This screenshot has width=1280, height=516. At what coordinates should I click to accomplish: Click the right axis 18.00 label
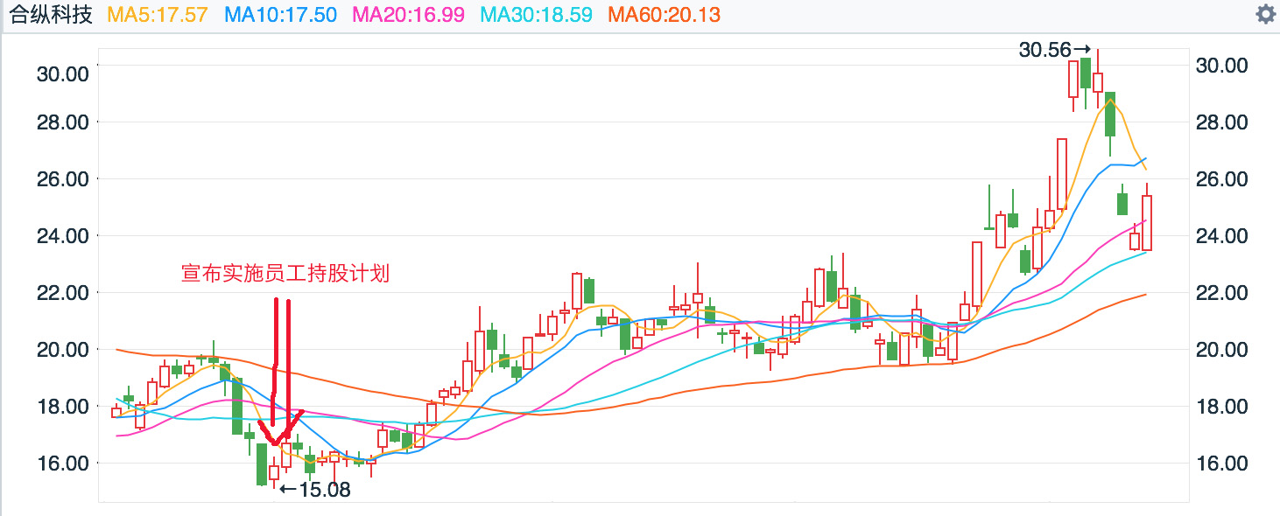click(x=1221, y=406)
